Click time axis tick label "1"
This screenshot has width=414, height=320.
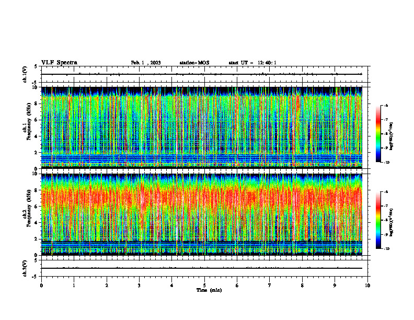point(74,285)
